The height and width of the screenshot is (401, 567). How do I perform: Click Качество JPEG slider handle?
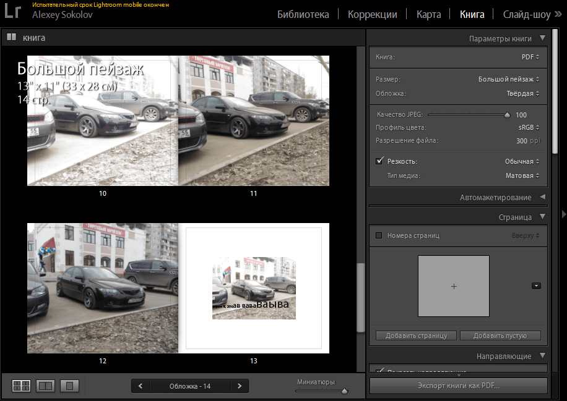coord(507,115)
